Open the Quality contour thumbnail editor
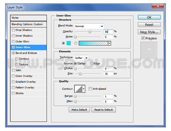Image resolution: width=171 pixels, height=131 pixels. pyautogui.click(x=78, y=89)
